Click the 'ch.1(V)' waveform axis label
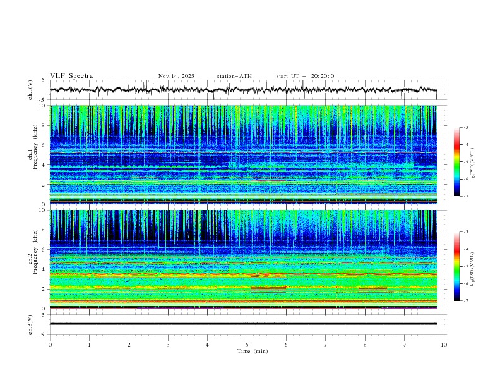500x387 pixels. click(30, 90)
